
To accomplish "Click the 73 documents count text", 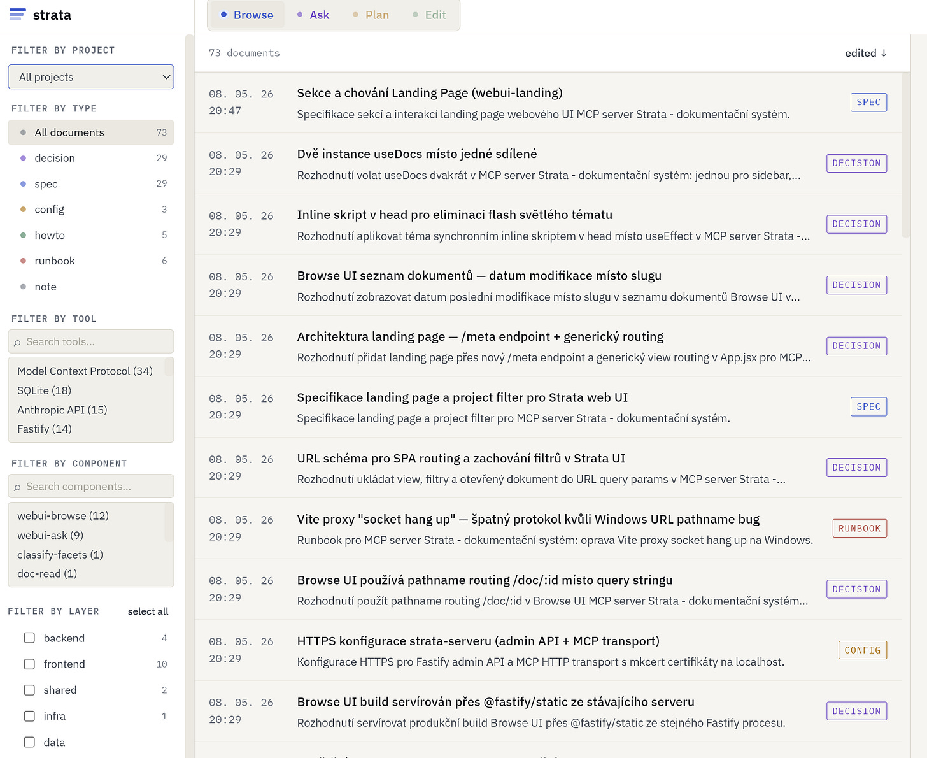I will pos(244,53).
